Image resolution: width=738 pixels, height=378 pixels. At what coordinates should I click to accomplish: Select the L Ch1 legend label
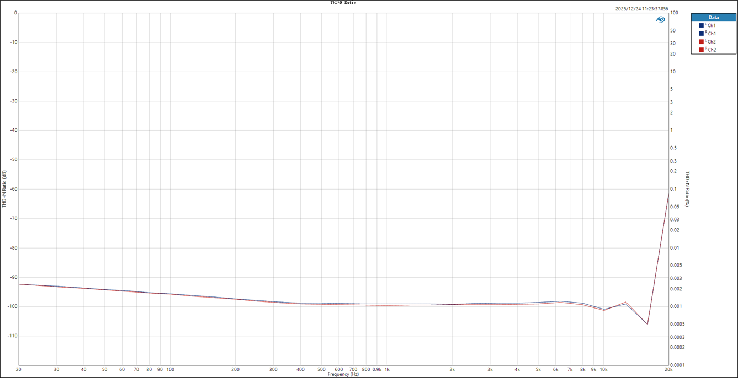[x=710, y=25]
